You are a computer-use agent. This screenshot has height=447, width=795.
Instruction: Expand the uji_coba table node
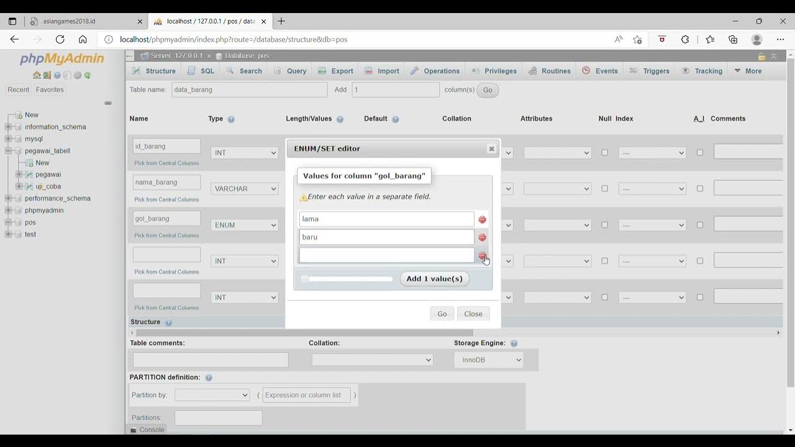click(x=19, y=186)
